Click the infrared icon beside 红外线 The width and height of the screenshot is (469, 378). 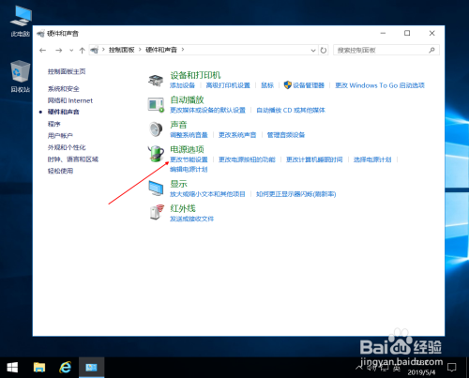pyautogui.click(x=157, y=212)
